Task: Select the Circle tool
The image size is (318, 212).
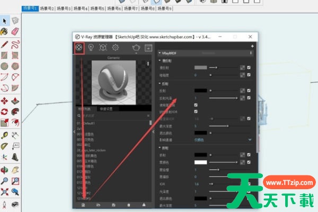Action: pyautogui.click(x=4, y=66)
